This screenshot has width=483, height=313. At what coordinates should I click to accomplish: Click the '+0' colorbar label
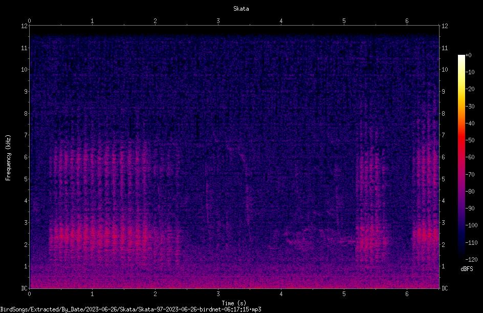point(468,55)
